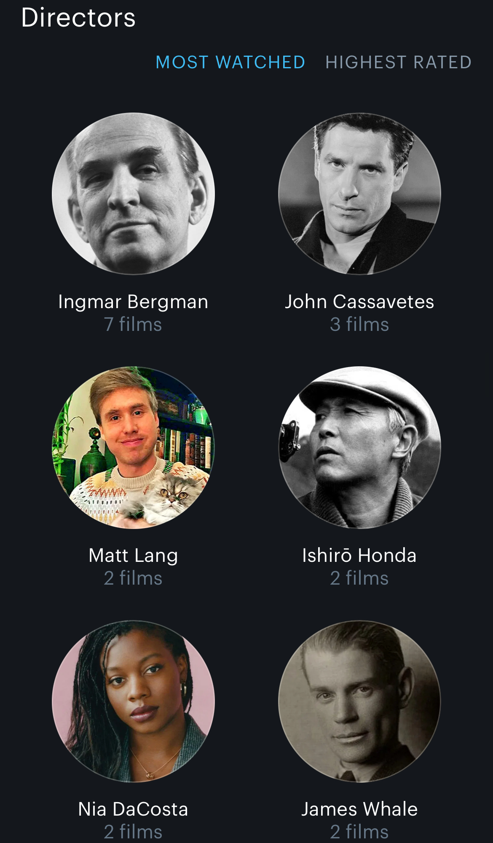
Task: View Cassavetes' 3 films count
Action: [359, 325]
